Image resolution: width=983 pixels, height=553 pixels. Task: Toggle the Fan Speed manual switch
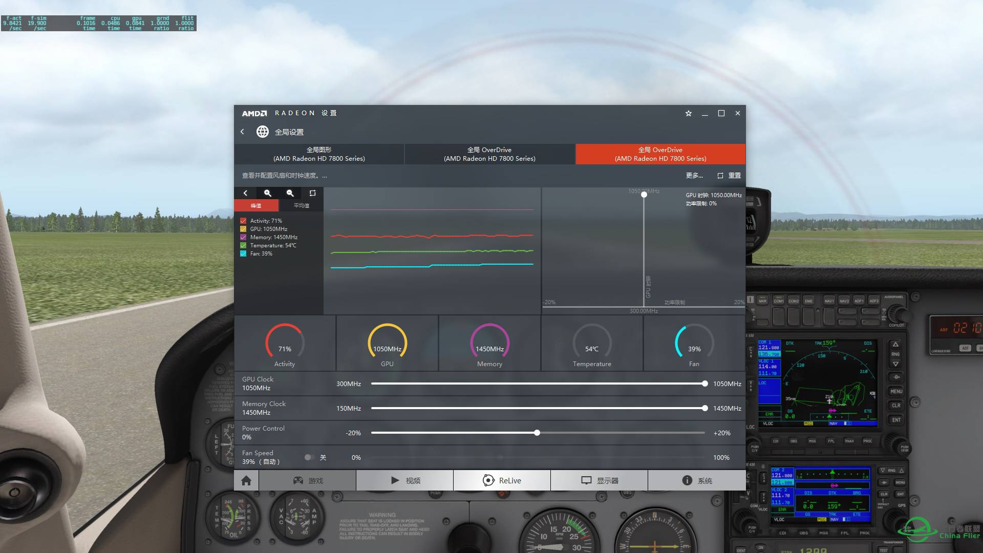click(x=309, y=457)
